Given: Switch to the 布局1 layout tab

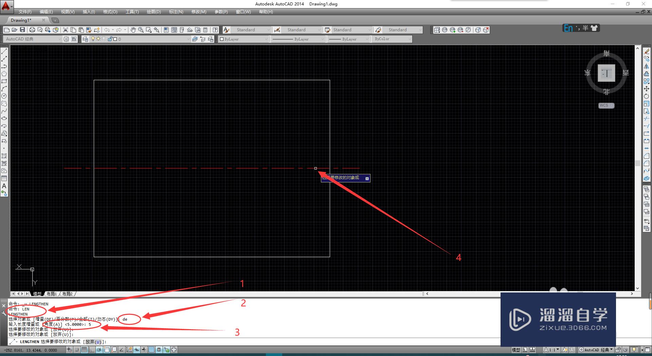Looking at the screenshot, I should (52, 294).
